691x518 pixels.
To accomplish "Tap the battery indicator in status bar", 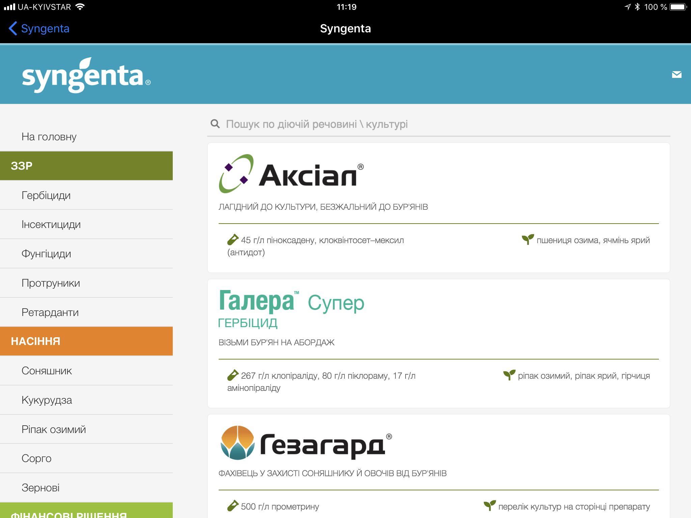I will 678,7.
